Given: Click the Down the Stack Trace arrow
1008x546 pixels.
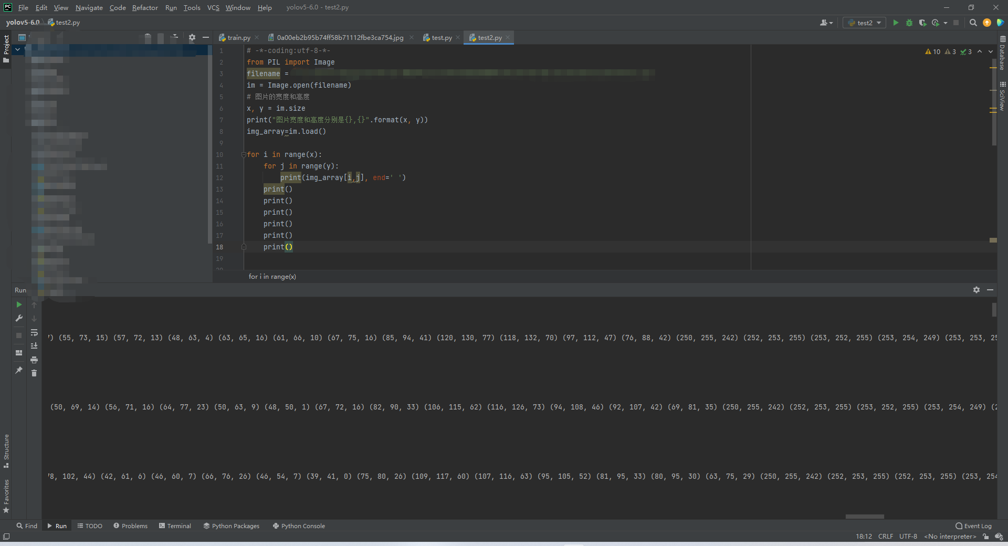Looking at the screenshot, I should (x=34, y=319).
